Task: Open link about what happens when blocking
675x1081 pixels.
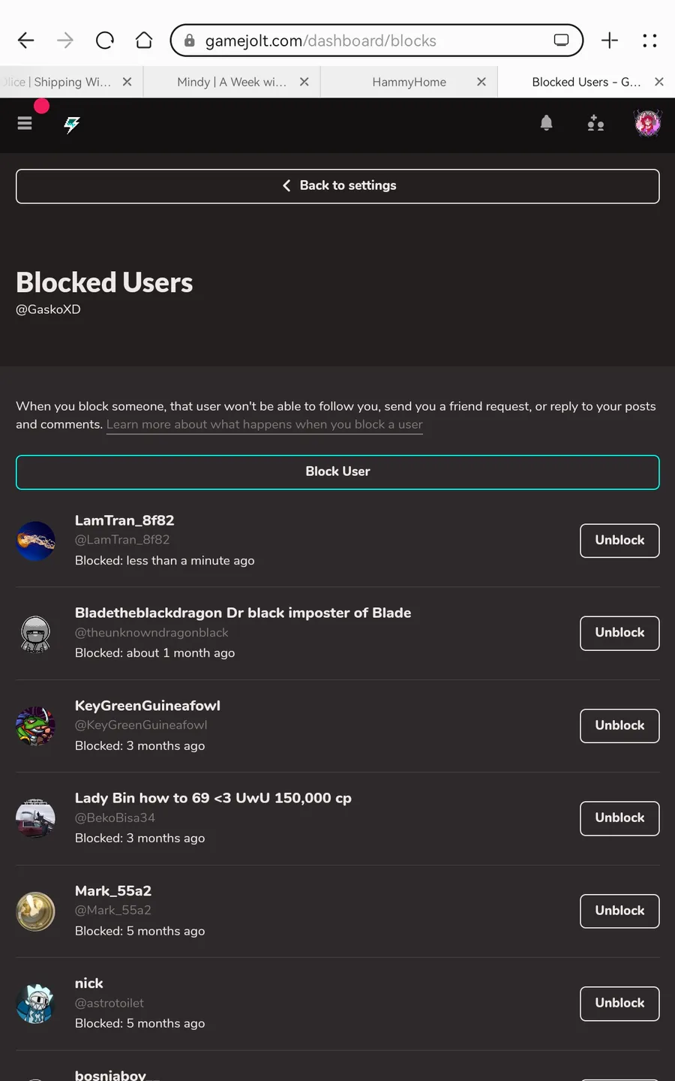Action: click(x=265, y=425)
